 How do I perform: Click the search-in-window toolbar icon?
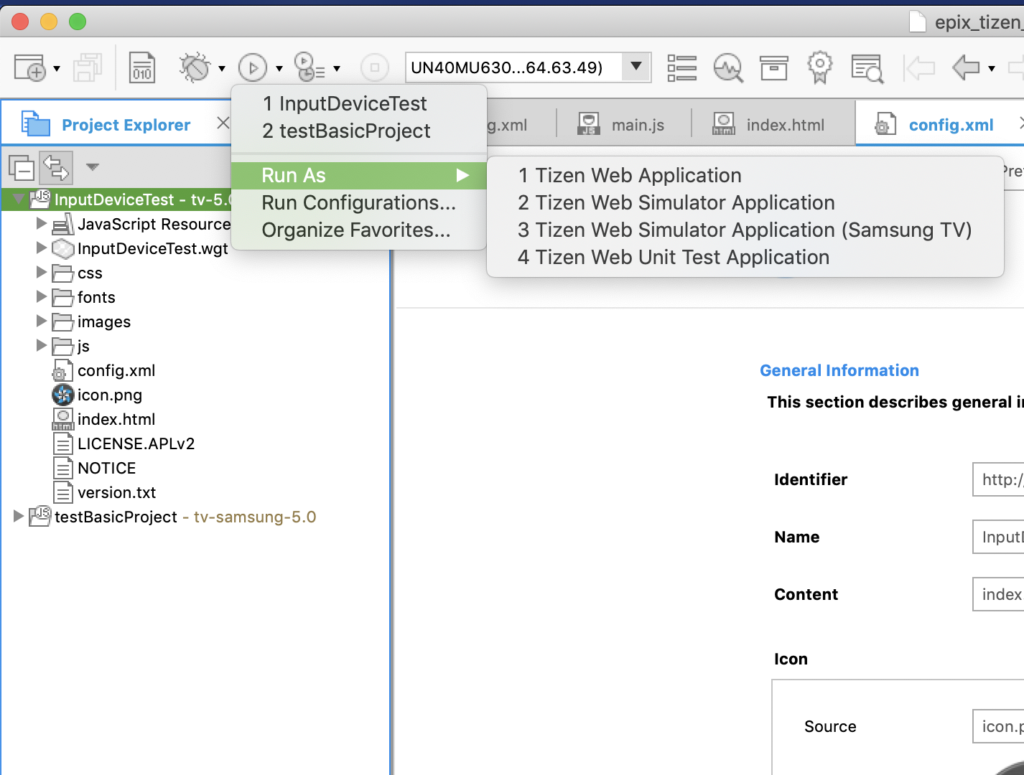point(867,68)
